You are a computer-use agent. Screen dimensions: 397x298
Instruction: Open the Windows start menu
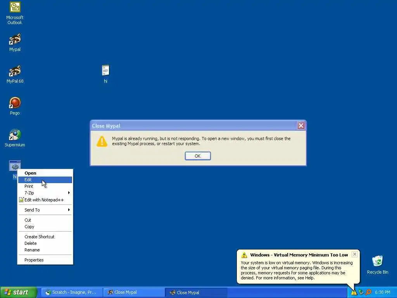pos(19,293)
